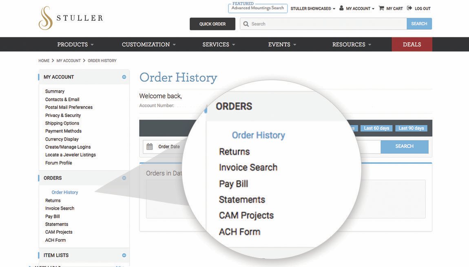Open Locate a Jeweler Listings
Screen dimensions: 469x267
point(70,155)
